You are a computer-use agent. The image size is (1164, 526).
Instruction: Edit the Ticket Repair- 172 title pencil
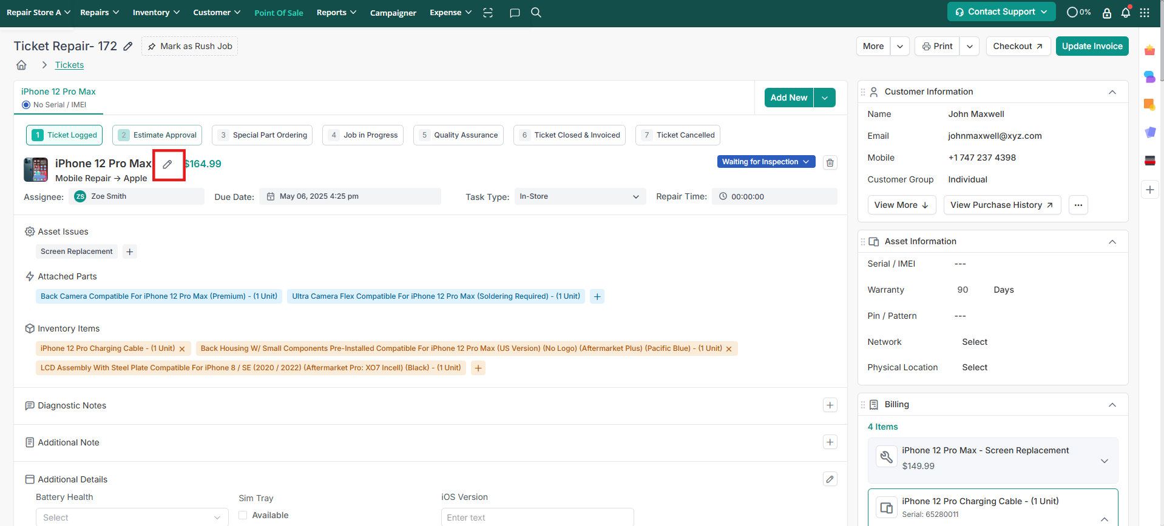128,46
